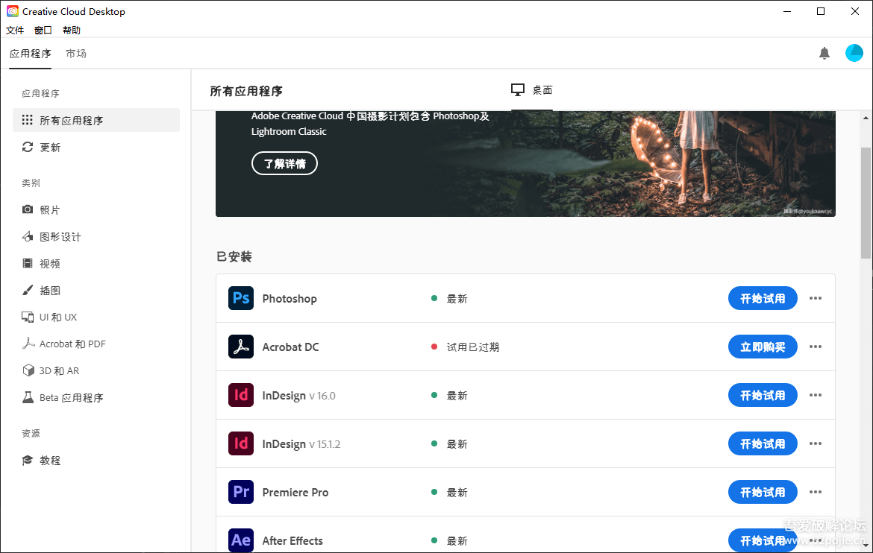Click the Creative Cloud logo in title bar
Viewport: 873px width, 553px height.
pos(12,11)
